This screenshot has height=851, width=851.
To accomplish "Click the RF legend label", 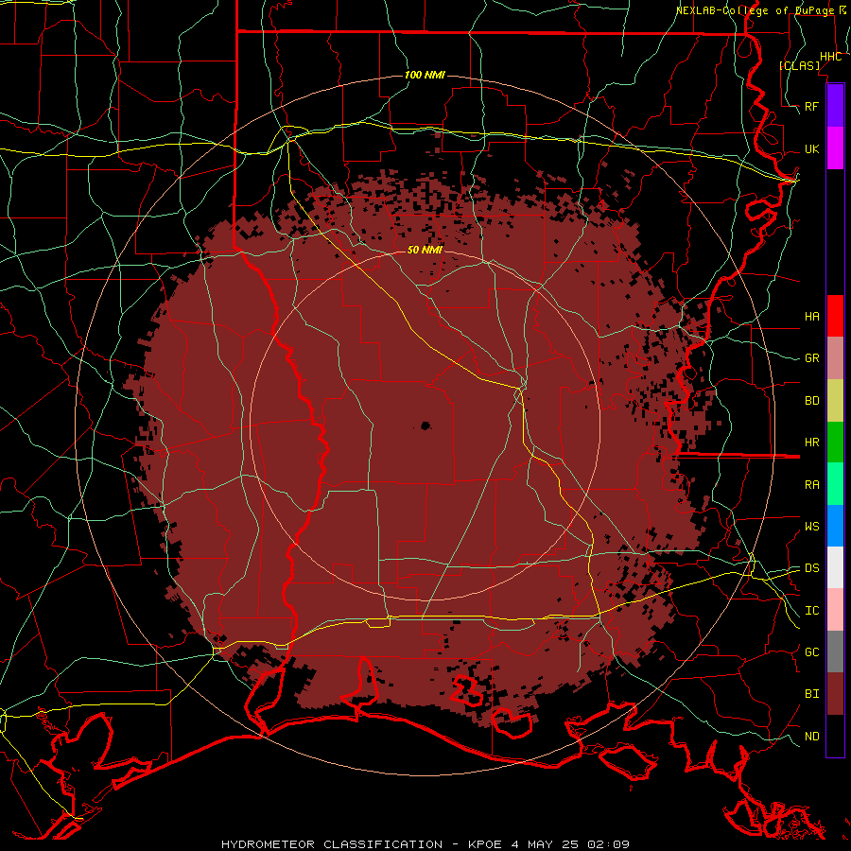I will [x=811, y=107].
